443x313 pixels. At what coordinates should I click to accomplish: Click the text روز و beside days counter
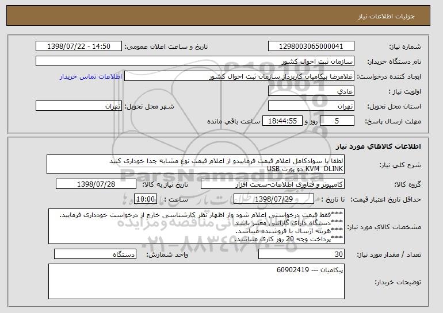click(x=311, y=122)
